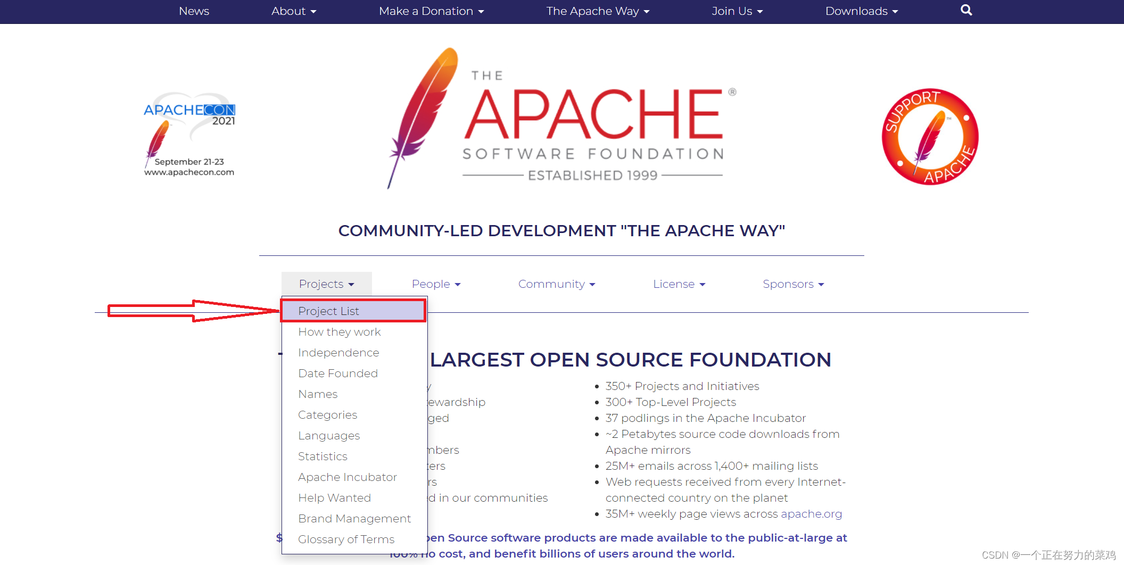Select How they work menu entry
Screen dimensions: 1124x565
click(354, 332)
